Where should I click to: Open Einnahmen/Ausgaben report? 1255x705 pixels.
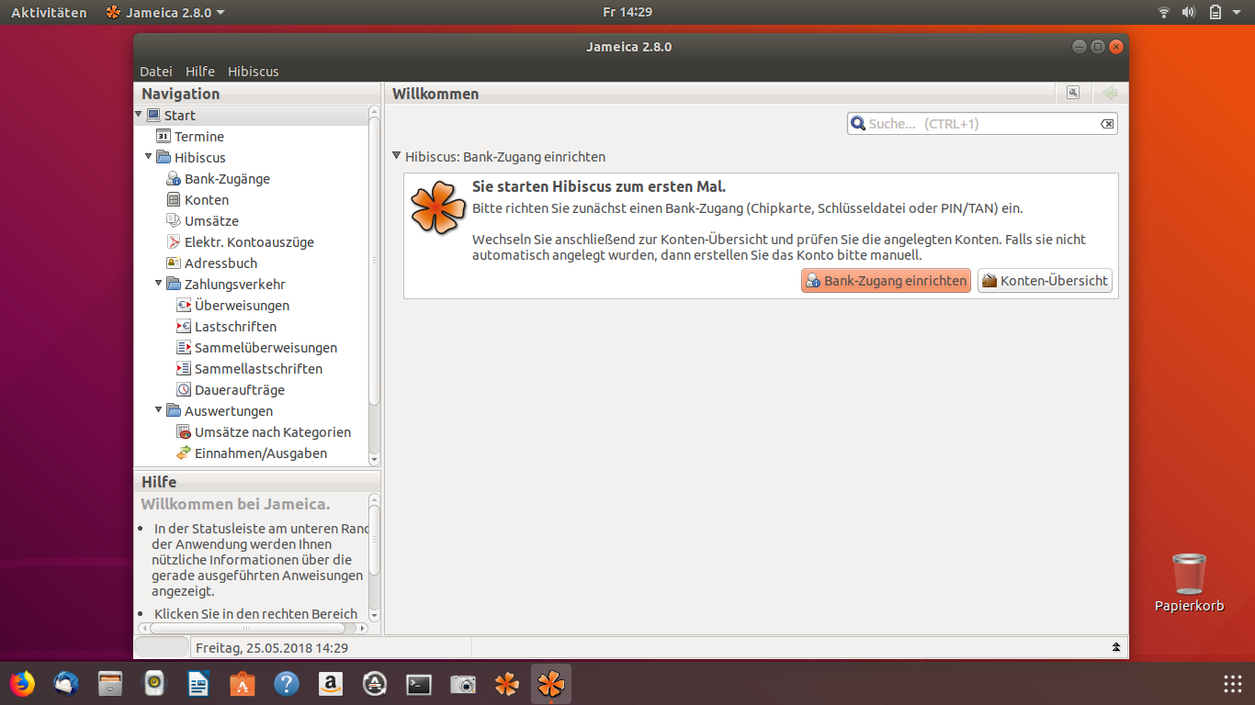252,453
